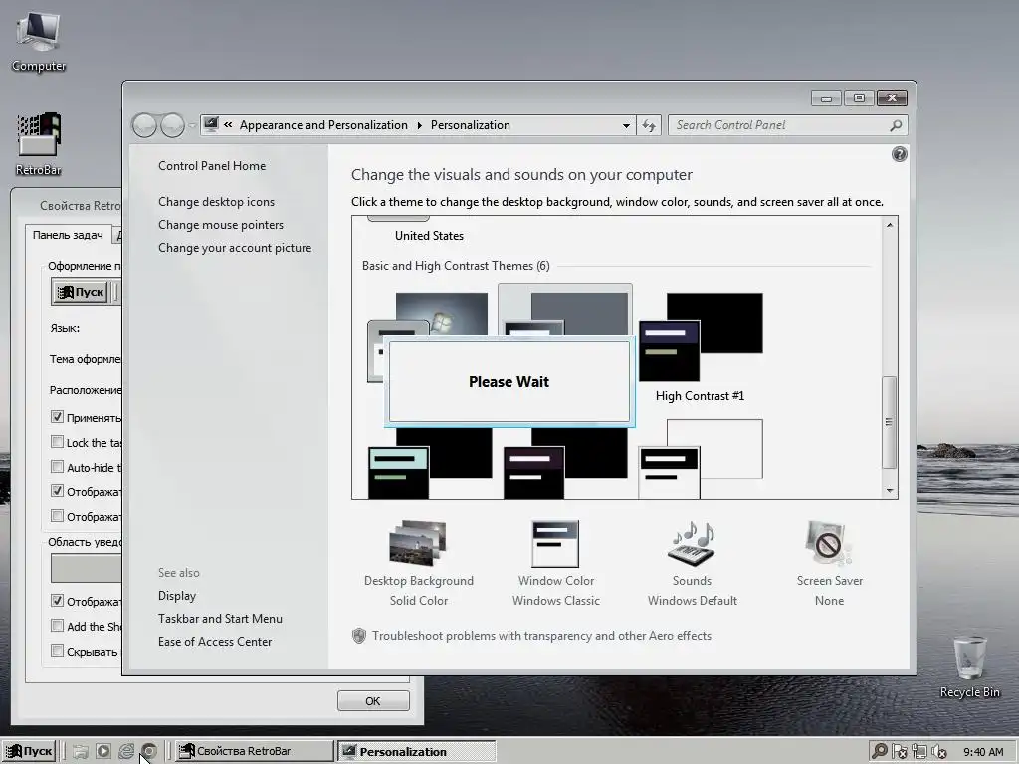1019x764 pixels.
Task: Open Help via the question mark icon
Action: (899, 154)
